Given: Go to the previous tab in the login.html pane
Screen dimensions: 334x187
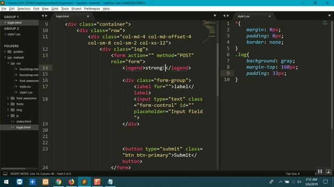Looking at the screenshot, I should point(43,16).
